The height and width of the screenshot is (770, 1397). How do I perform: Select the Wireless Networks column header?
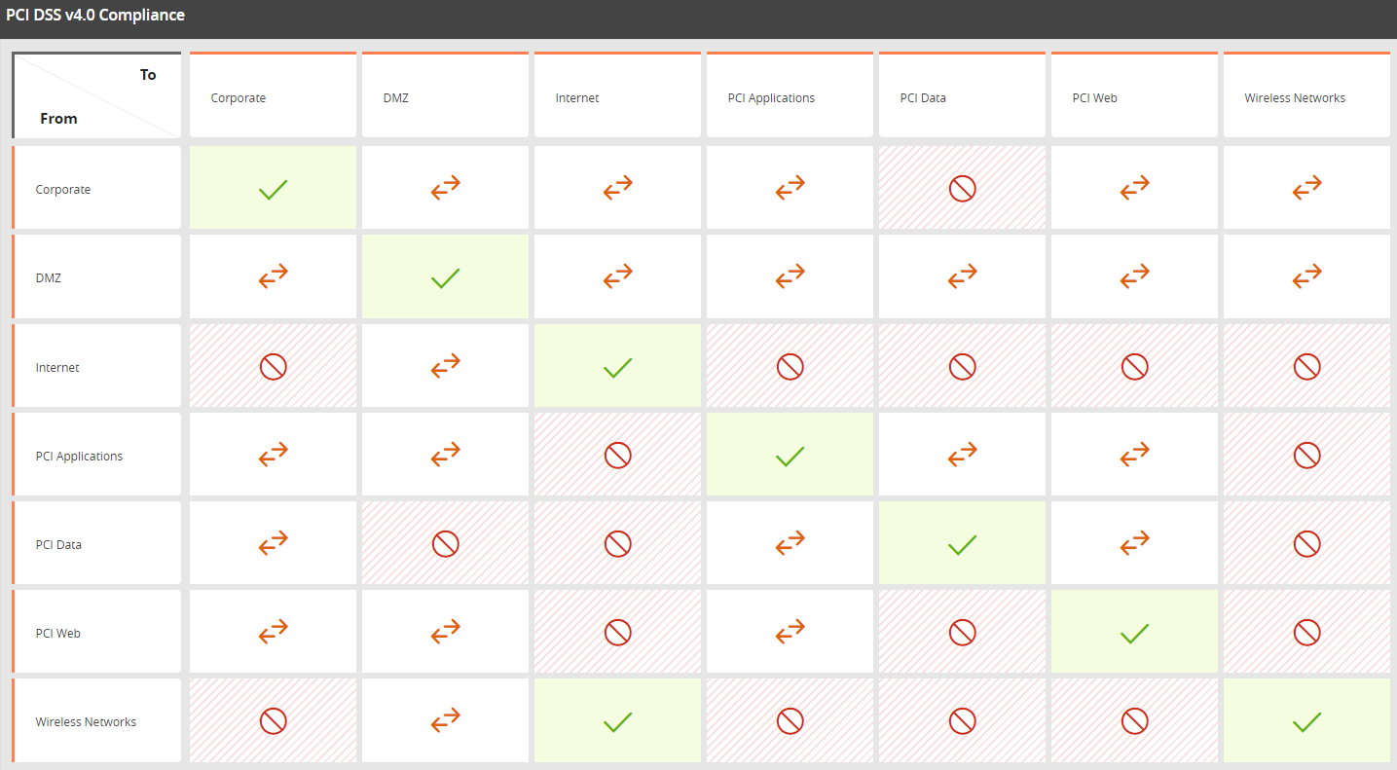1306,94
